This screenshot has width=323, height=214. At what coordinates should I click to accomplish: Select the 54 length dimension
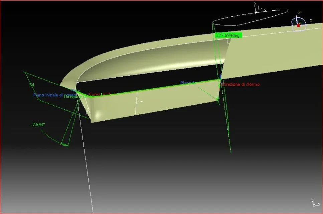coord(32,85)
